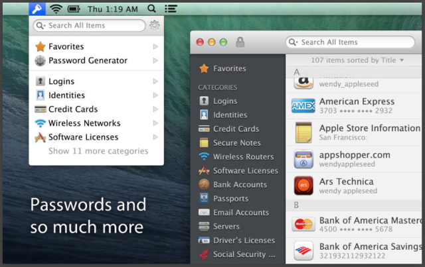Image resolution: width=425 pixels, height=267 pixels.
Task: Expand Identities submenu arrow in mini popup
Action: pyautogui.click(x=155, y=95)
